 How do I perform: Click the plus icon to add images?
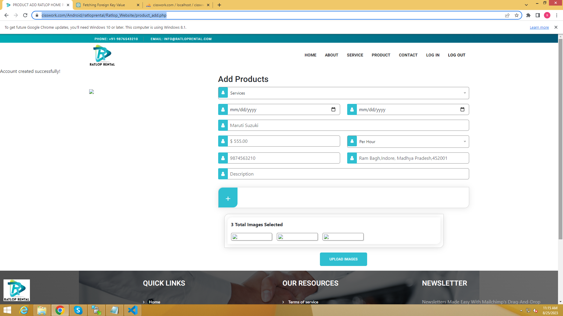point(228,198)
